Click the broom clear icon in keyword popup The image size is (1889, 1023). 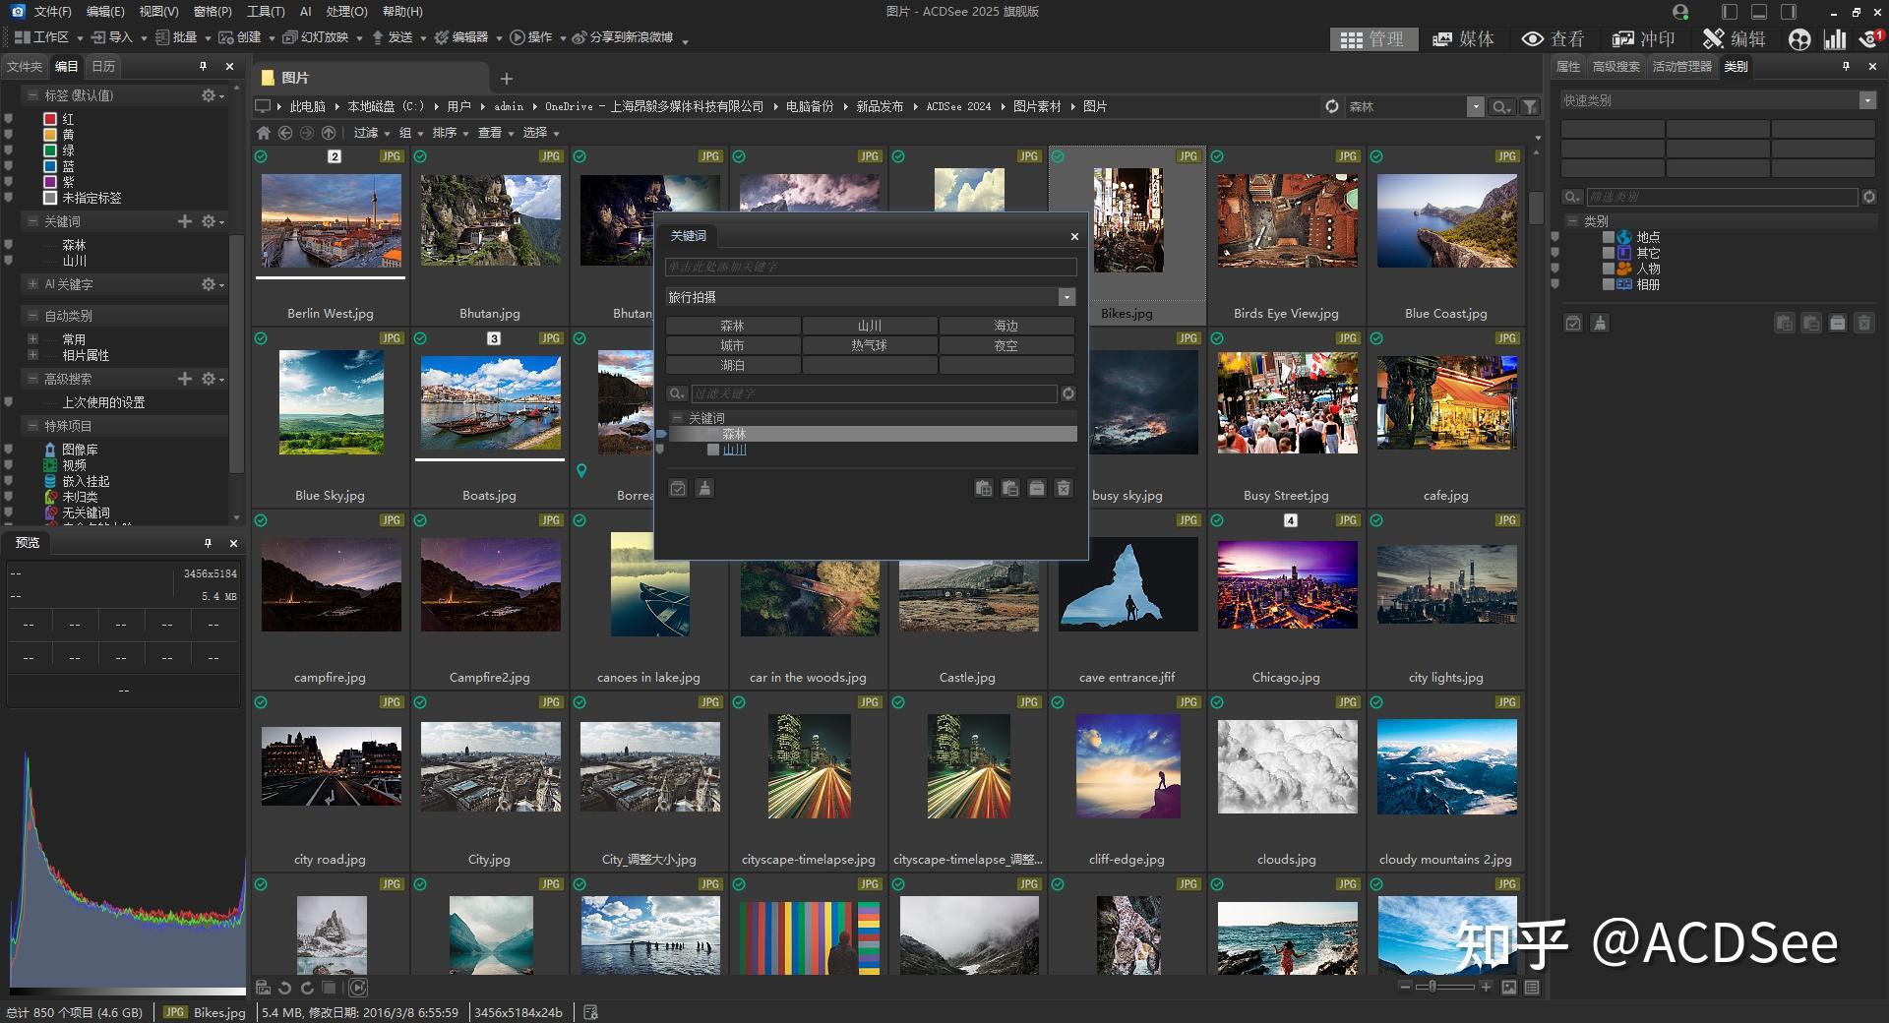pos(704,488)
